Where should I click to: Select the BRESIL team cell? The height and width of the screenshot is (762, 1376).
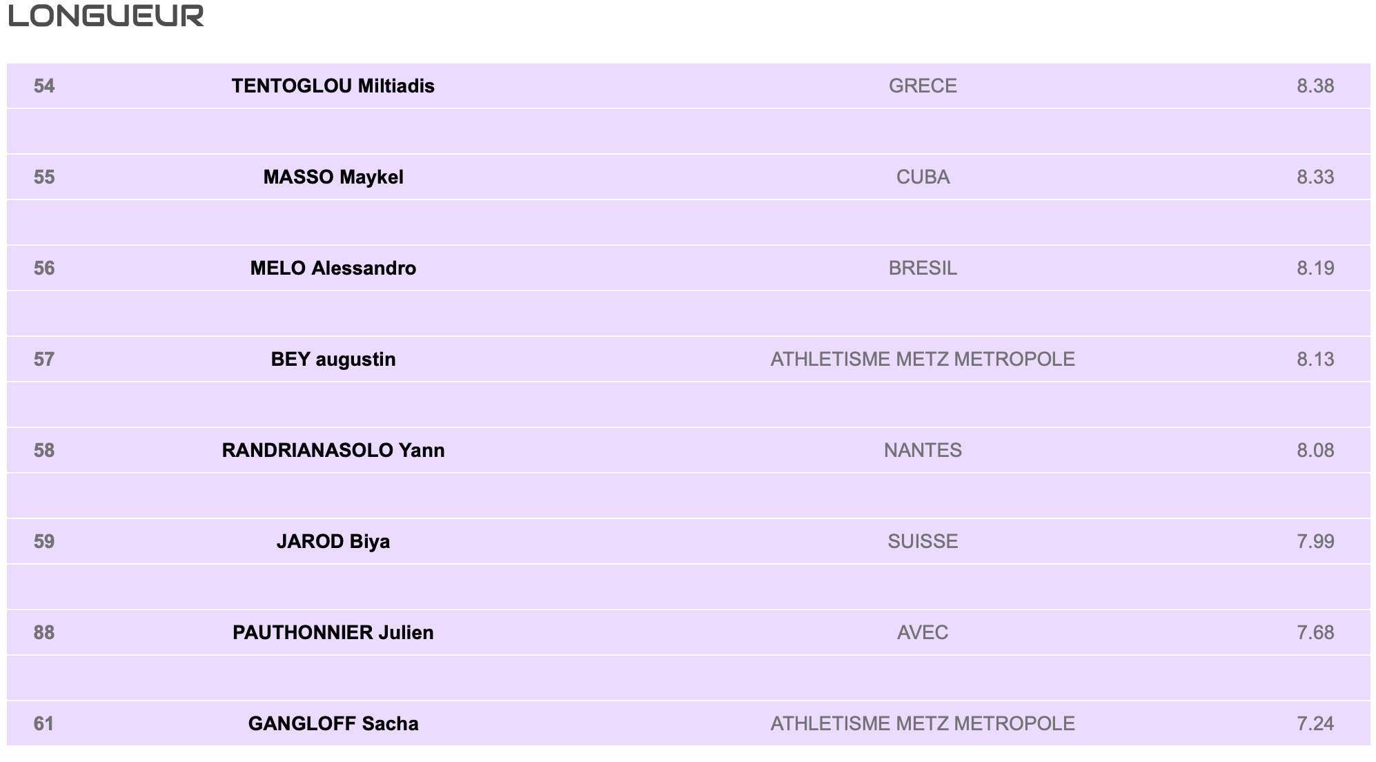tap(923, 268)
